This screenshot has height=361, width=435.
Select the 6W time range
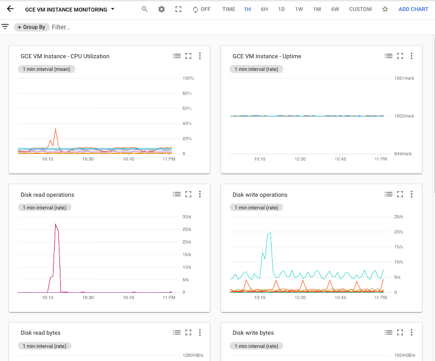tap(335, 9)
